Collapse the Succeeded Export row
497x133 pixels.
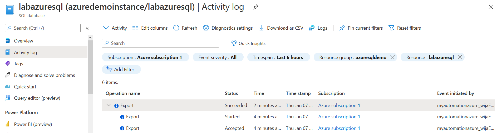pyautogui.click(x=108, y=105)
